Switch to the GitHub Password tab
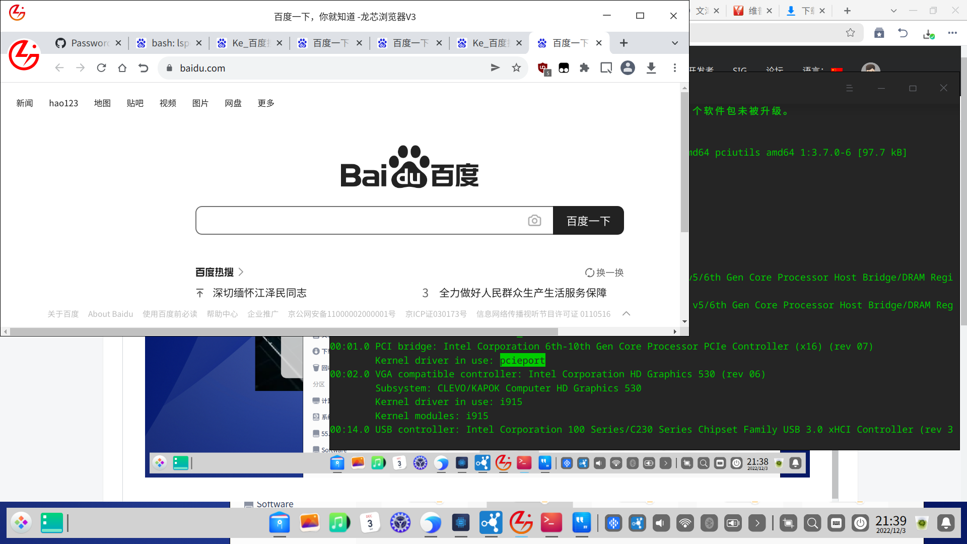Viewport: 967px width, 544px height. [88, 43]
